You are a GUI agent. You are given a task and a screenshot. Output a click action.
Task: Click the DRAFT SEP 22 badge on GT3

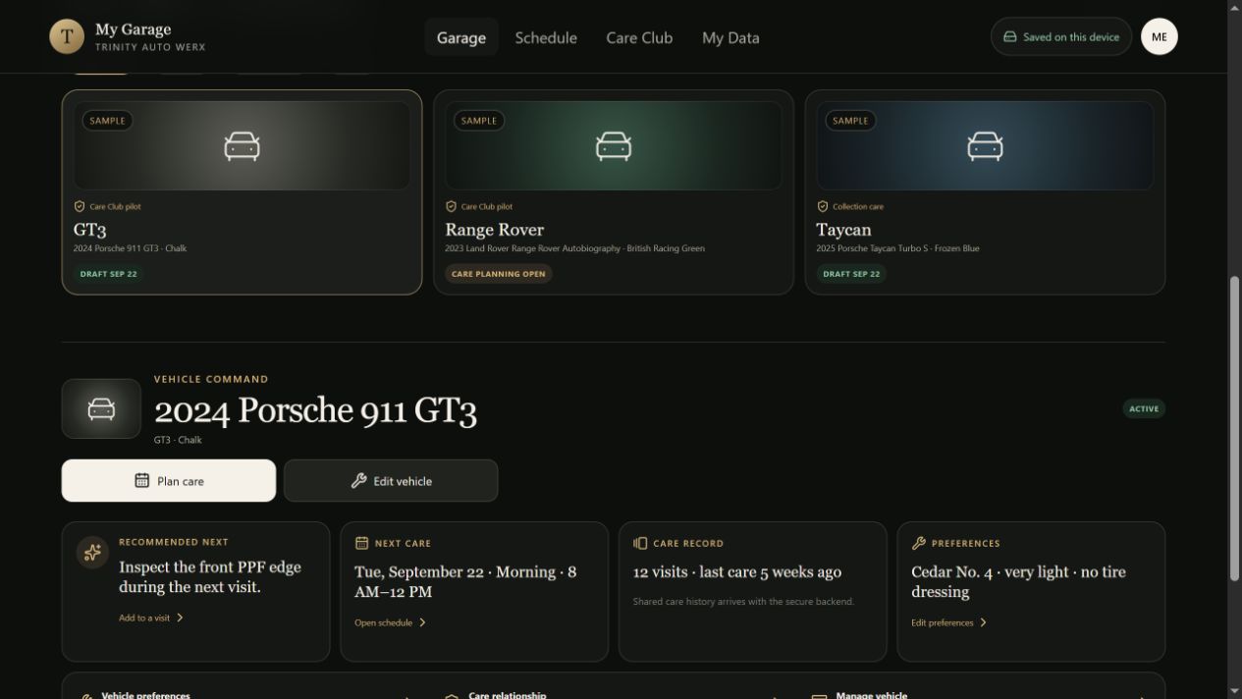click(109, 274)
